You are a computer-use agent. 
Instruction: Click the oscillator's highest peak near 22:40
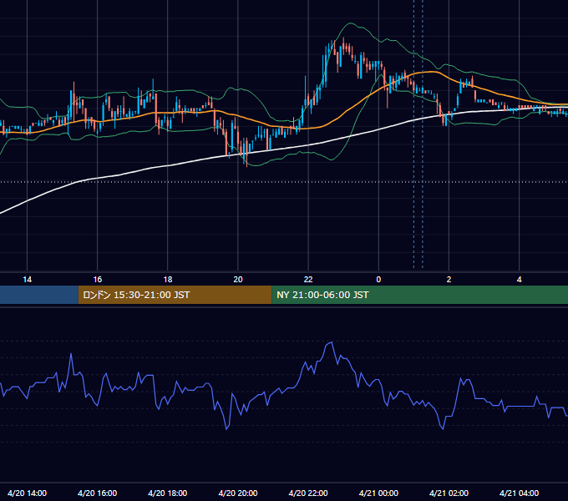(332, 342)
